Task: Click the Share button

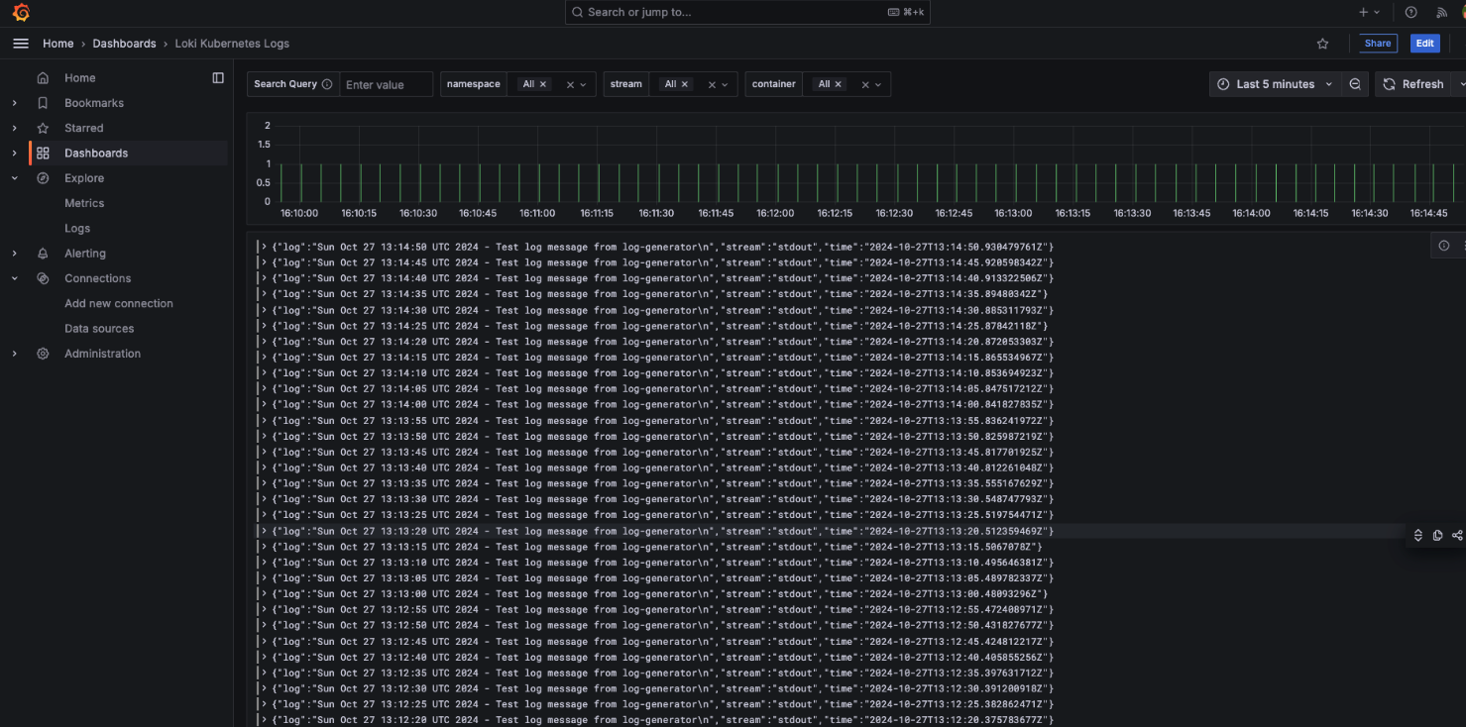Action: coord(1378,44)
